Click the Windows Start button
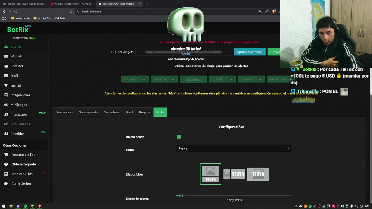The image size is (372, 209). 3,206
